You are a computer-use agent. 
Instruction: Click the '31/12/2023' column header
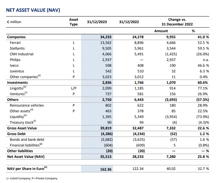pyautogui.click(x=97, y=22)
